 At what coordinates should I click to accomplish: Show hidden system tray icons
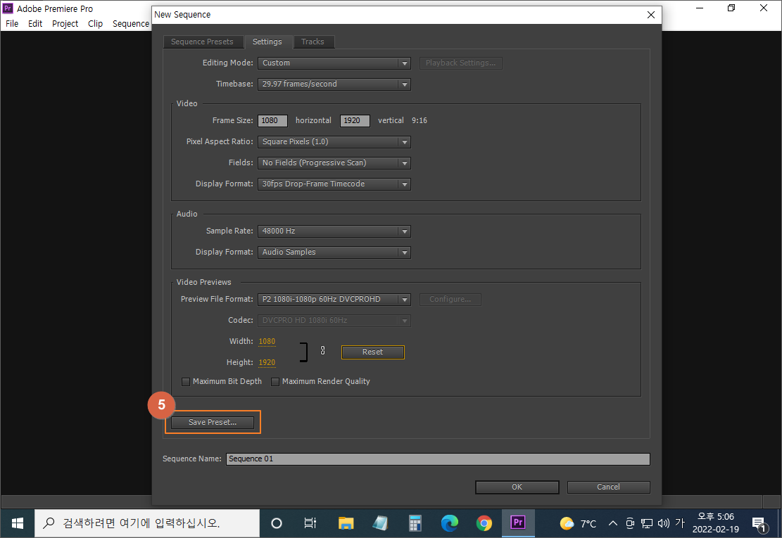pyautogui.click(x=613, y=523)
